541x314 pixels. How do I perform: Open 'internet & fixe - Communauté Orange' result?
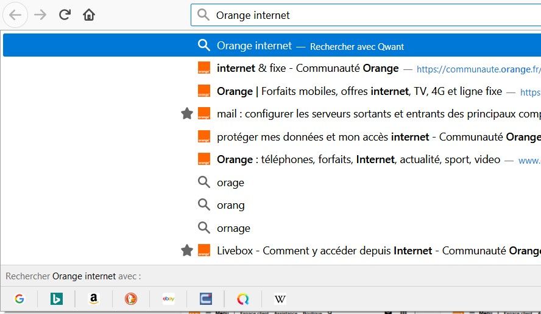coord(308,68)
